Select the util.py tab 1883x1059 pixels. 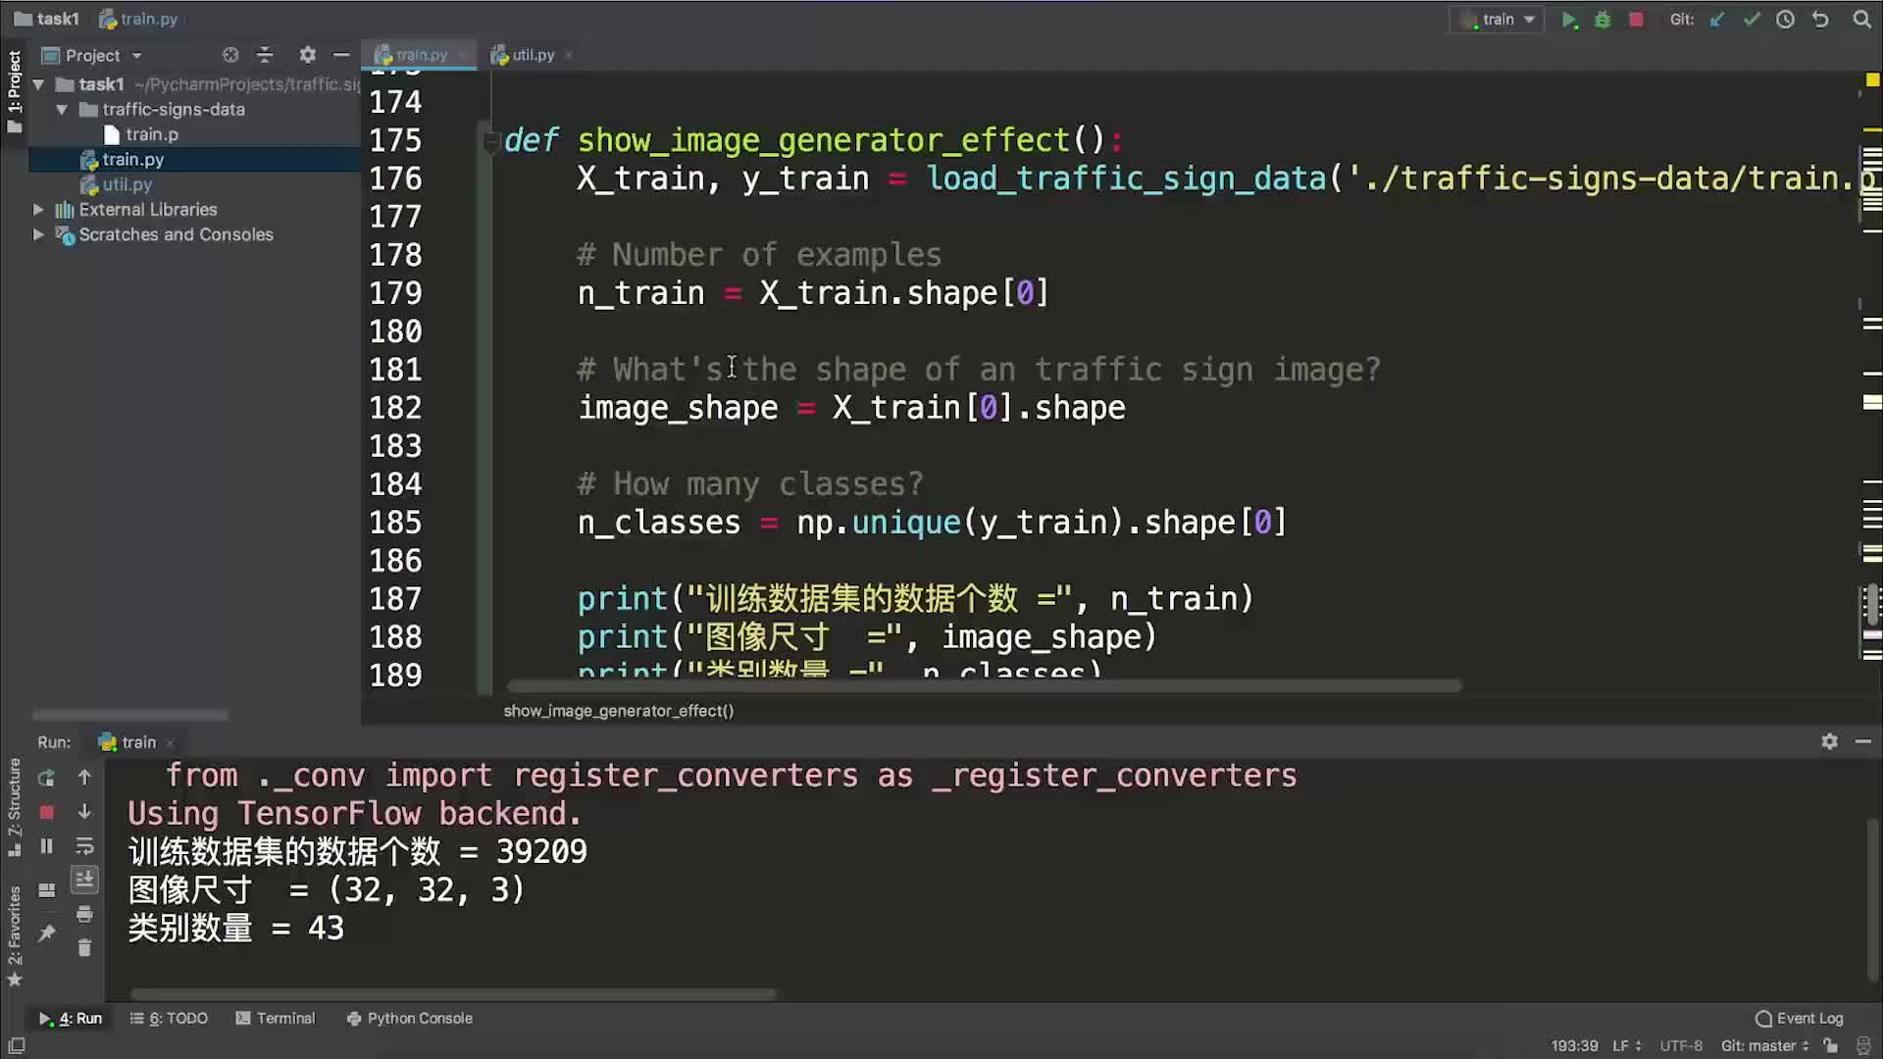tap(533, 54)
